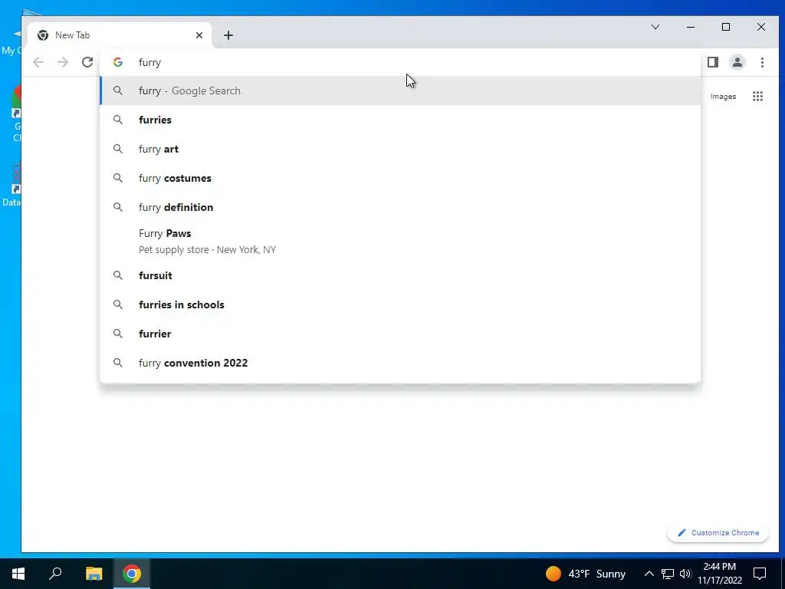
Task: Select the 'furry costumes' suggestion
Action: 400,178
